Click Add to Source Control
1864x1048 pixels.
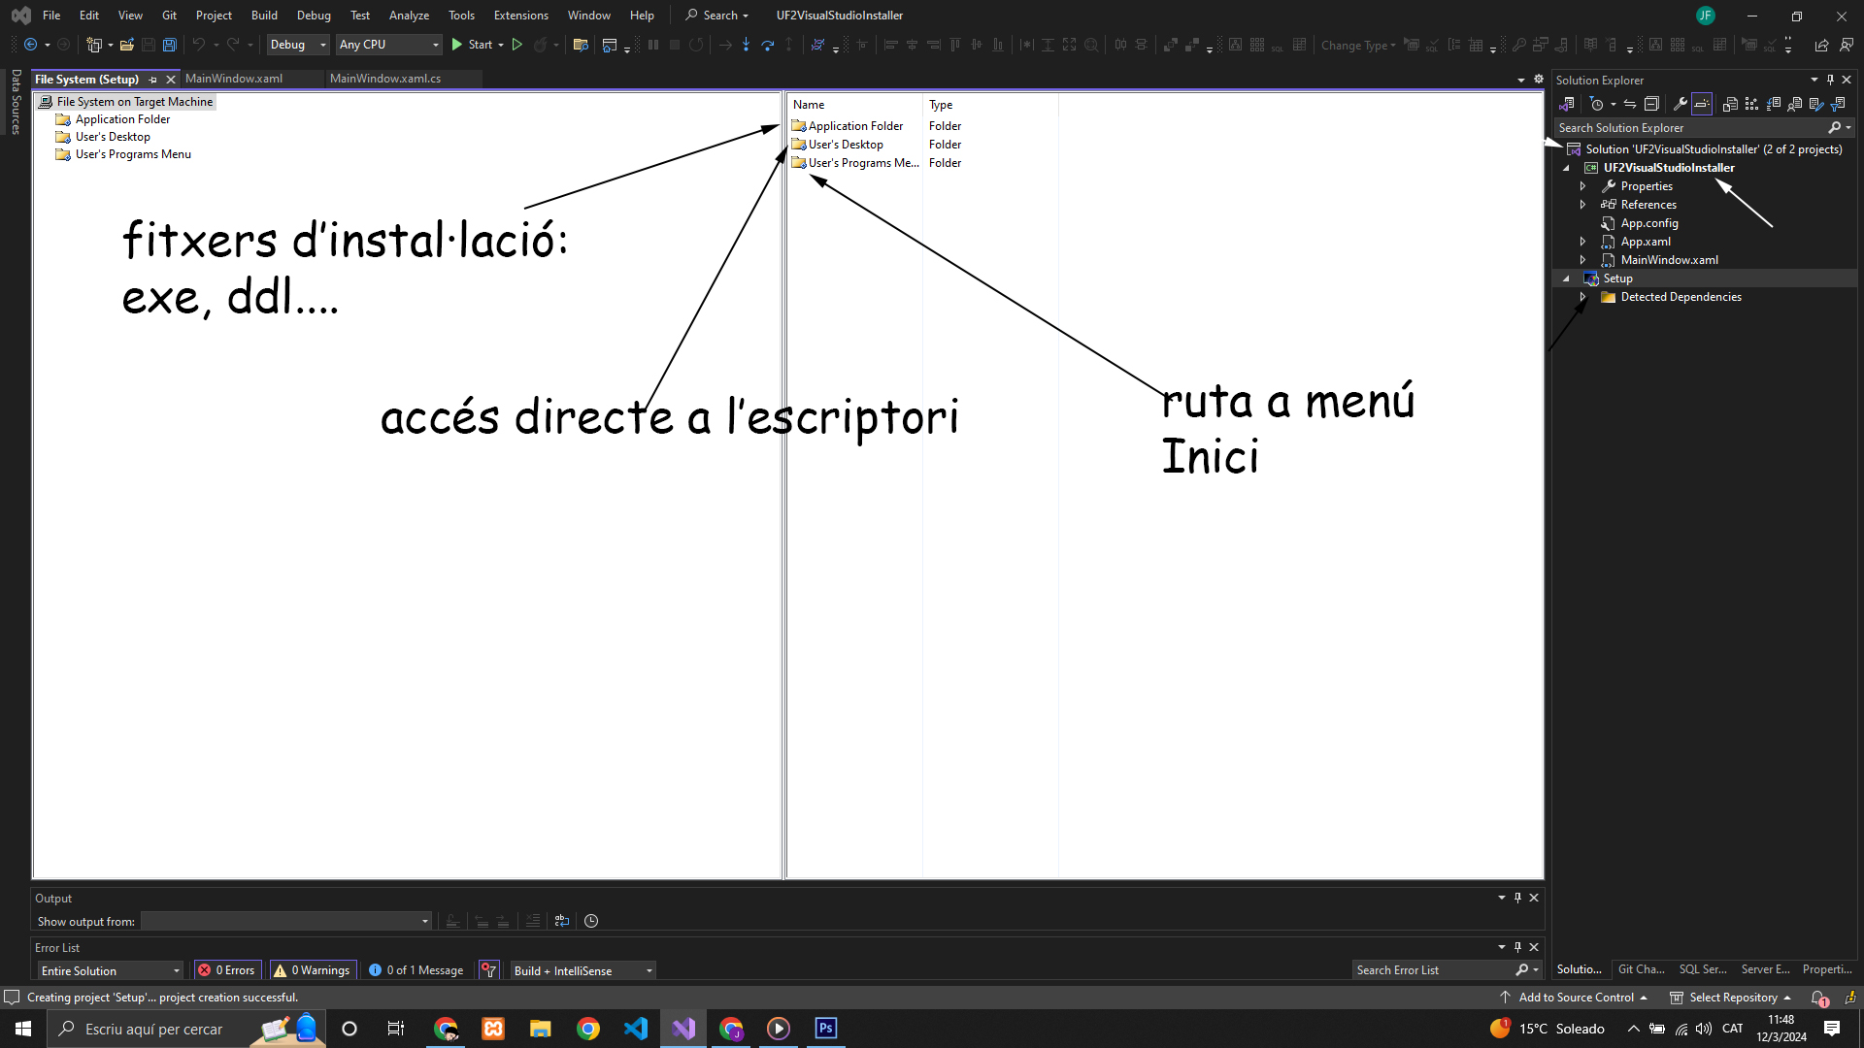pyautogui.click(x=1575, y=998)
